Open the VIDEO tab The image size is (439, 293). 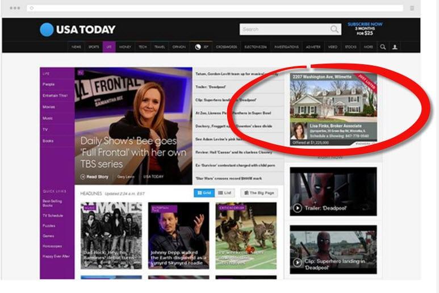333,47
